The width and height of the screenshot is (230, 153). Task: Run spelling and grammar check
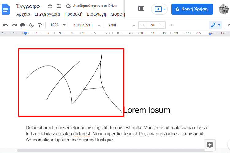click(31, 25)
